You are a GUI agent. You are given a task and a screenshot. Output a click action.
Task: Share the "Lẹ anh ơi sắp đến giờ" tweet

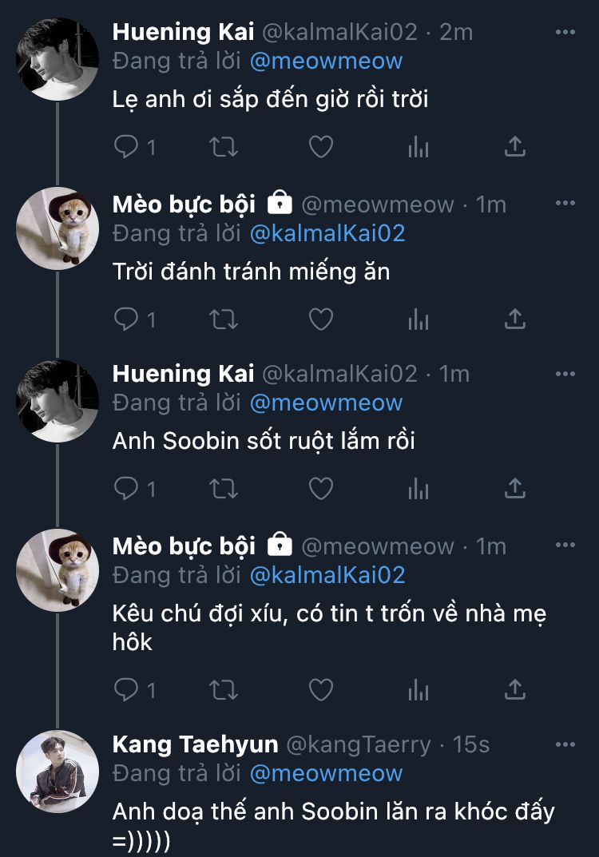point(515,147)
